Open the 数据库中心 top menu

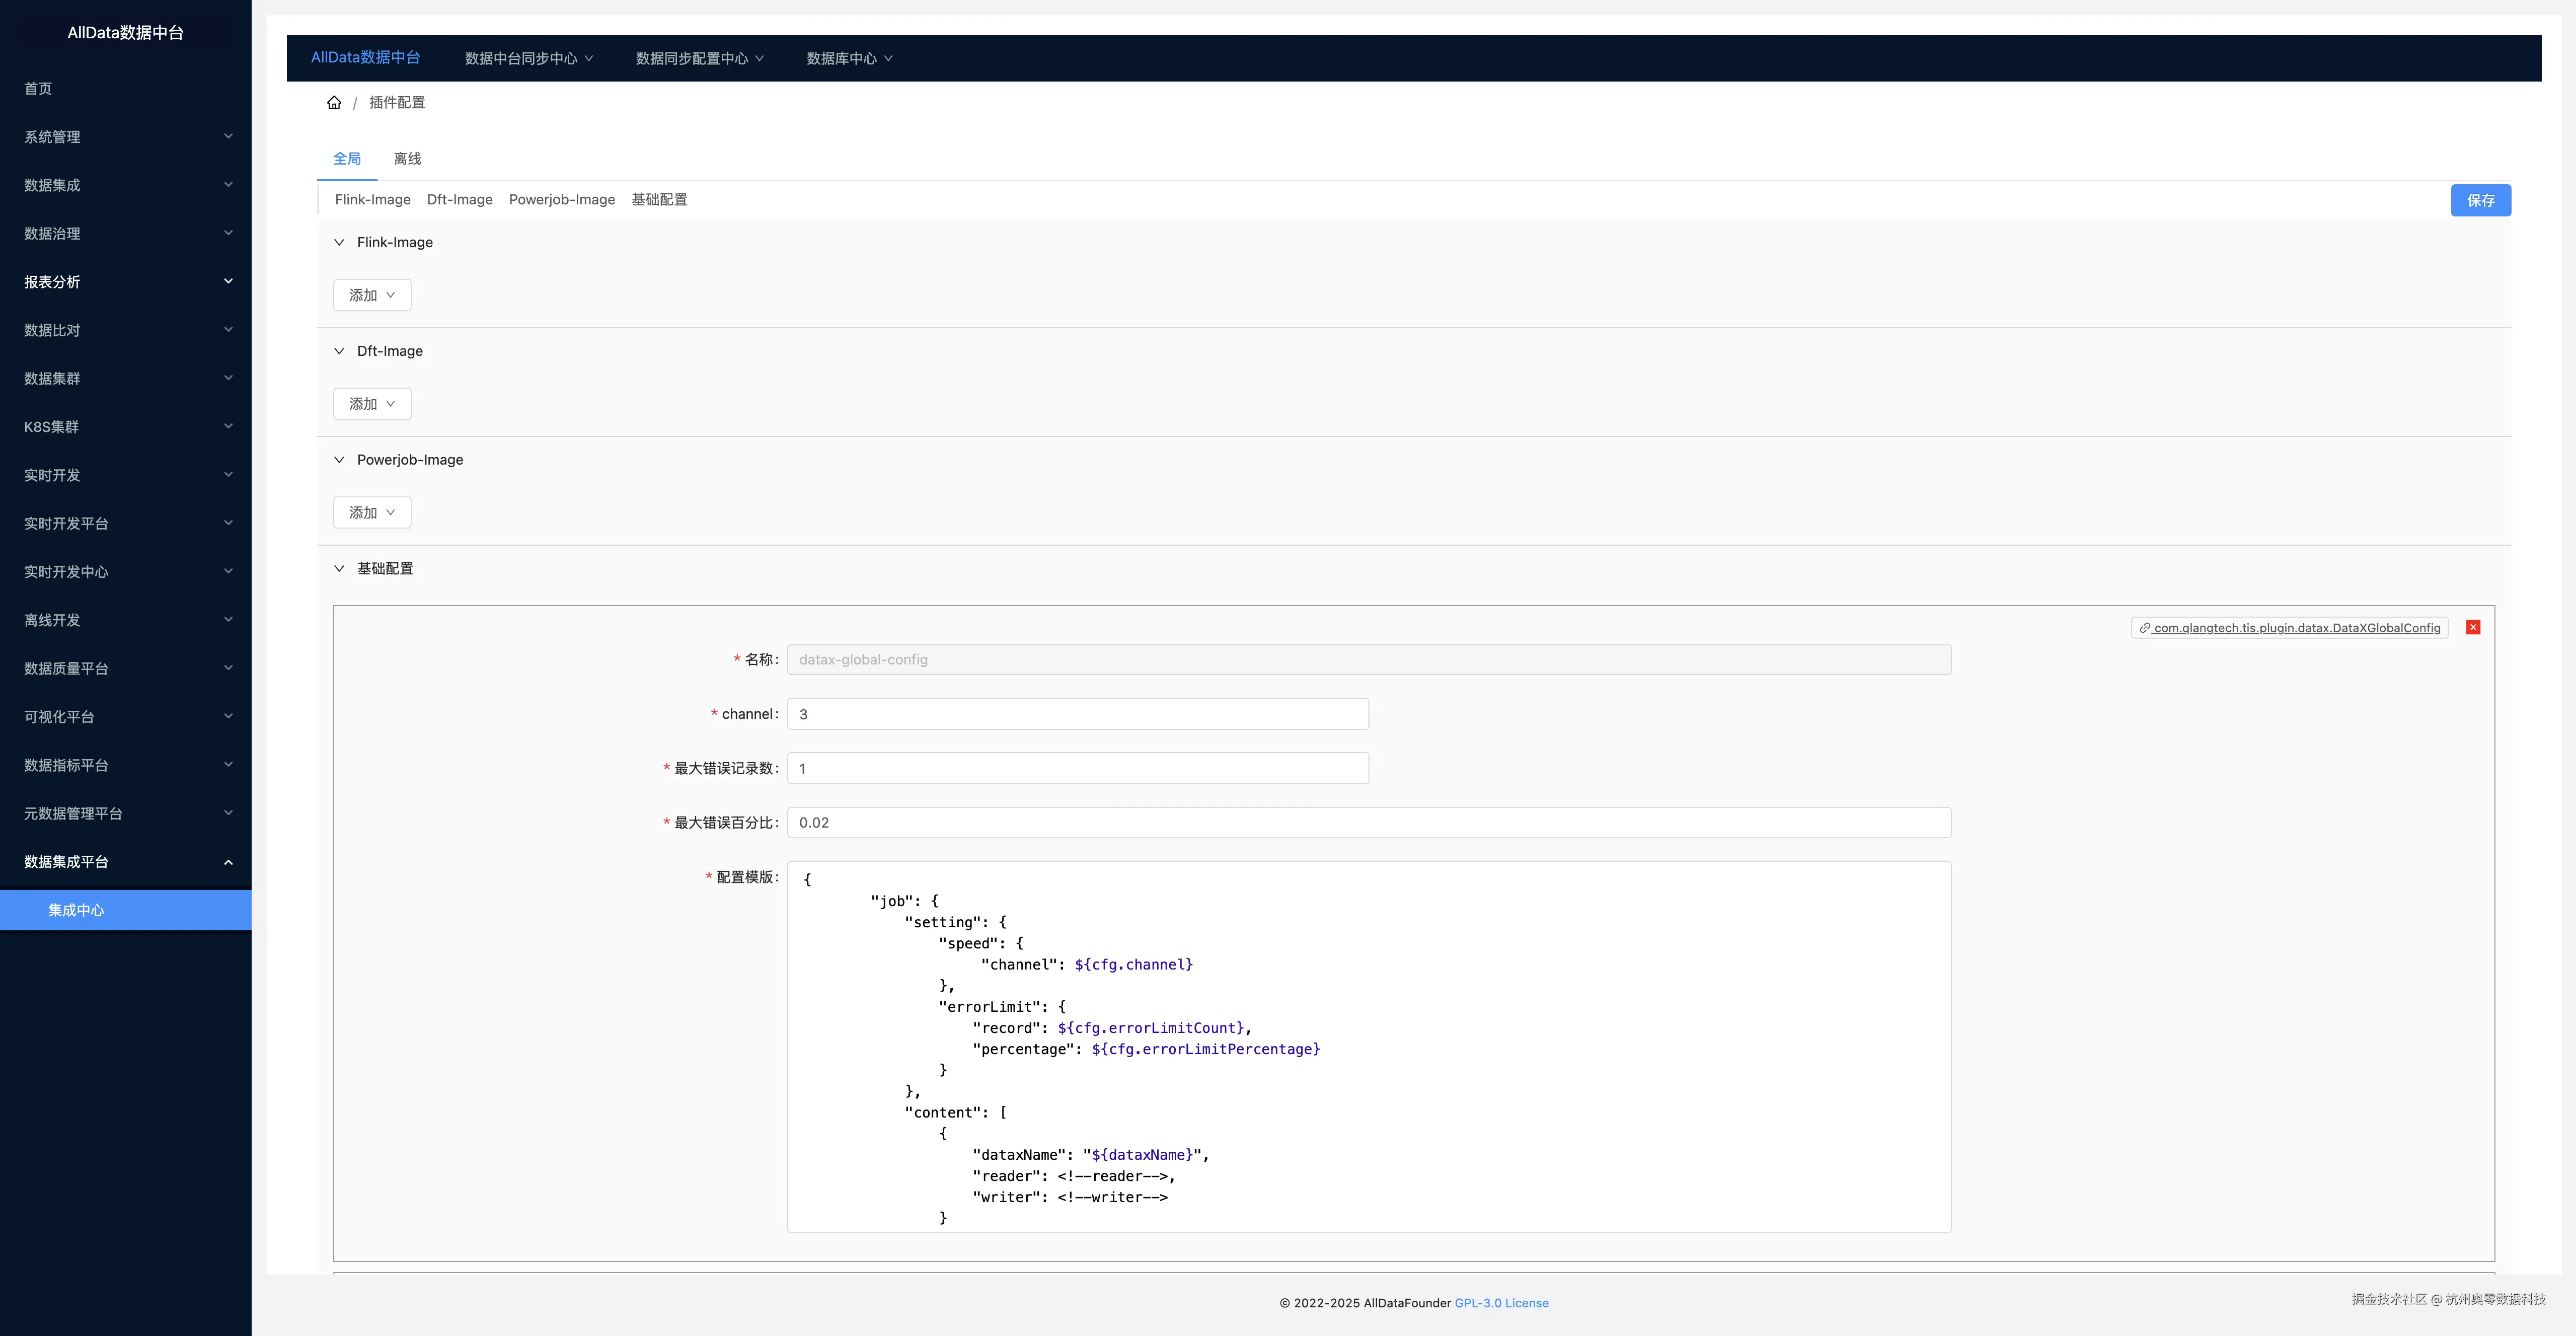849,58
